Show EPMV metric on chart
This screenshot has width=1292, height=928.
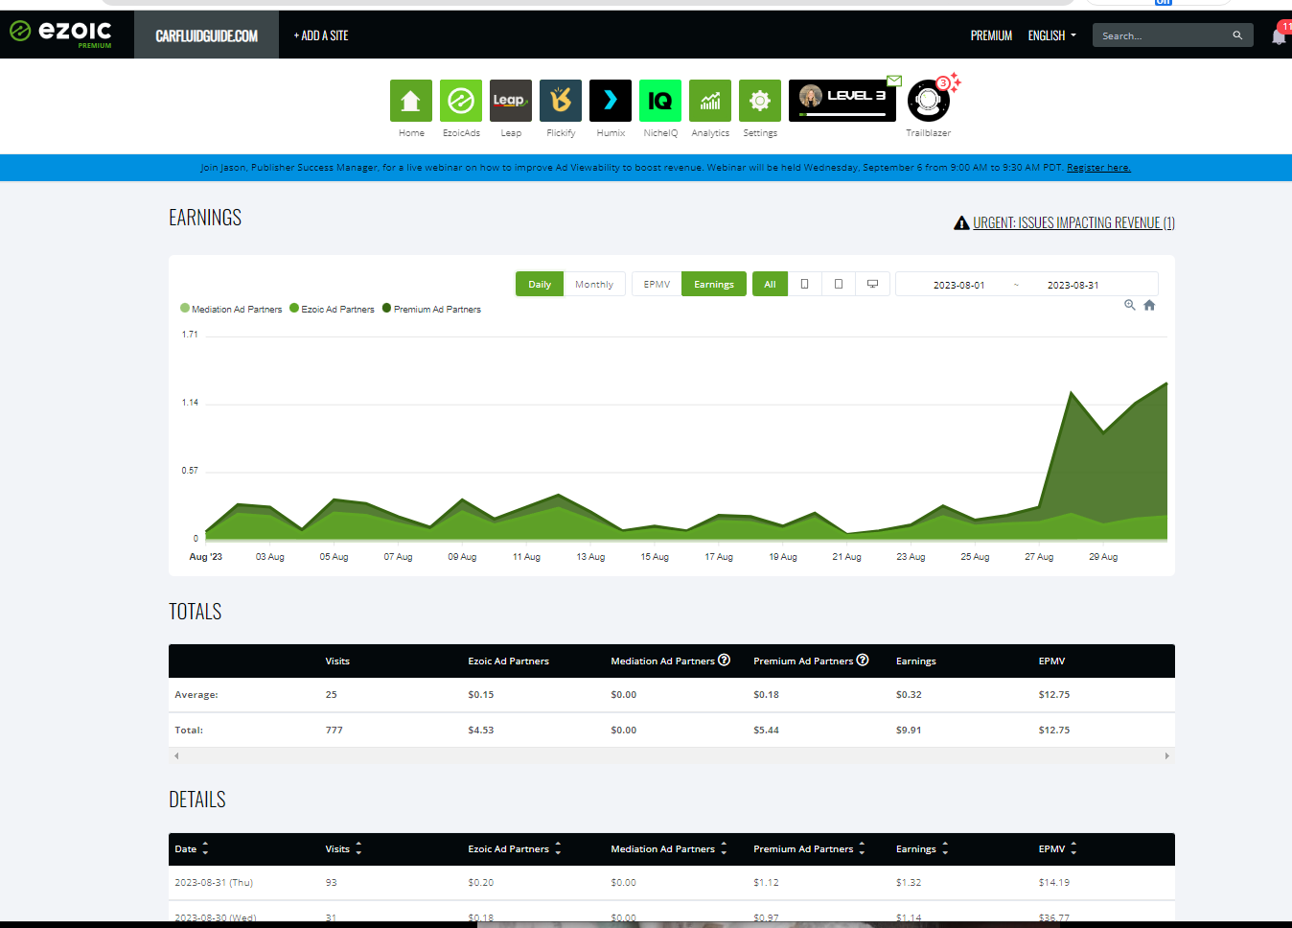point(657,284)
